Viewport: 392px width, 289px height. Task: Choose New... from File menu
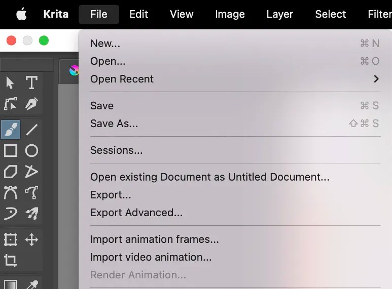(x=235, y=44)
